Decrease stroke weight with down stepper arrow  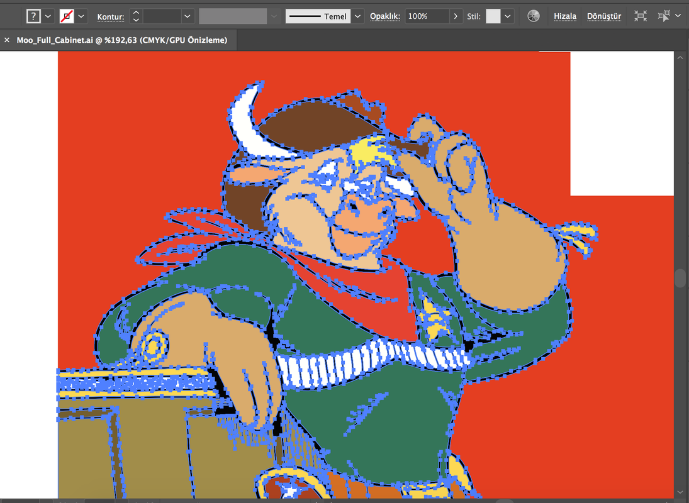point(136,20)
